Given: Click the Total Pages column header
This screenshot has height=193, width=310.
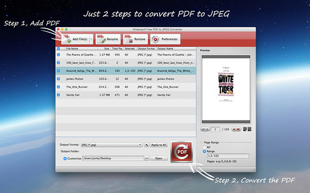Looking at the screenshot, I should pos(117,48).
